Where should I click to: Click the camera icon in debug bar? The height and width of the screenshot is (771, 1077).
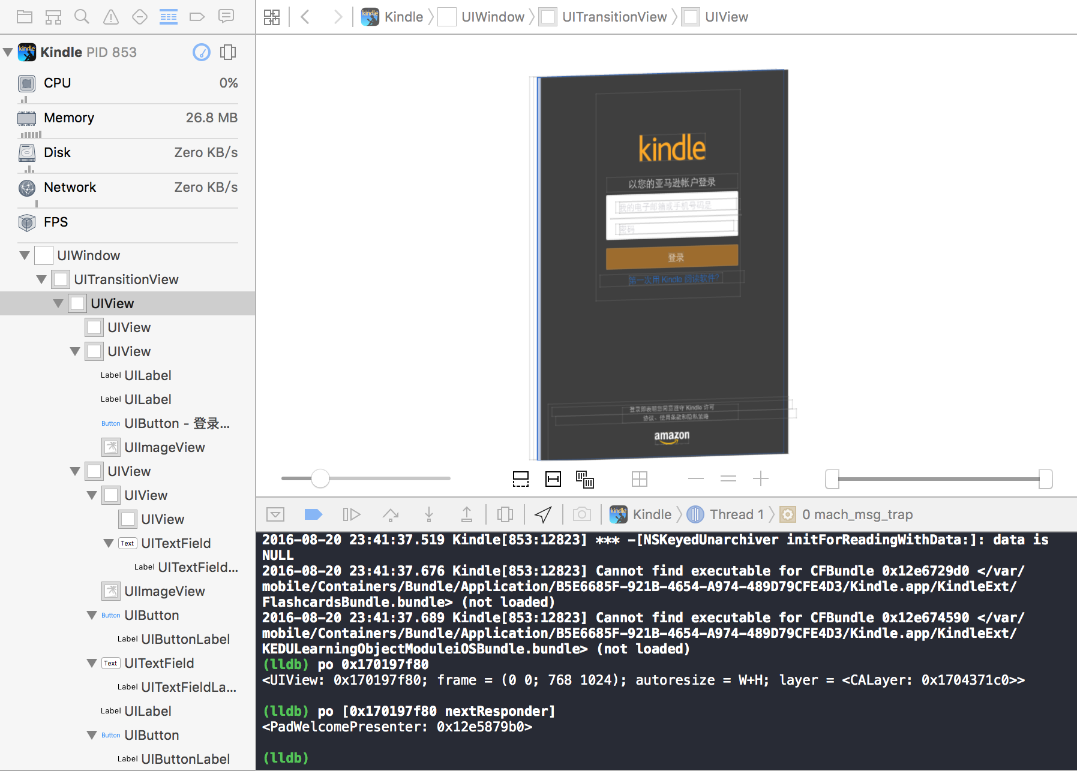pos(582,514)
